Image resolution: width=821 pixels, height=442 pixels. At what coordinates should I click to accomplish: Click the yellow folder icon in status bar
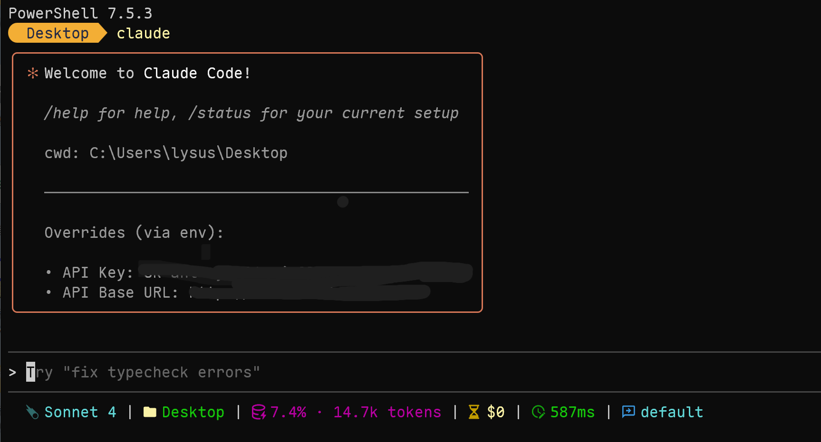pyautogui.click(x=150, y=412)
